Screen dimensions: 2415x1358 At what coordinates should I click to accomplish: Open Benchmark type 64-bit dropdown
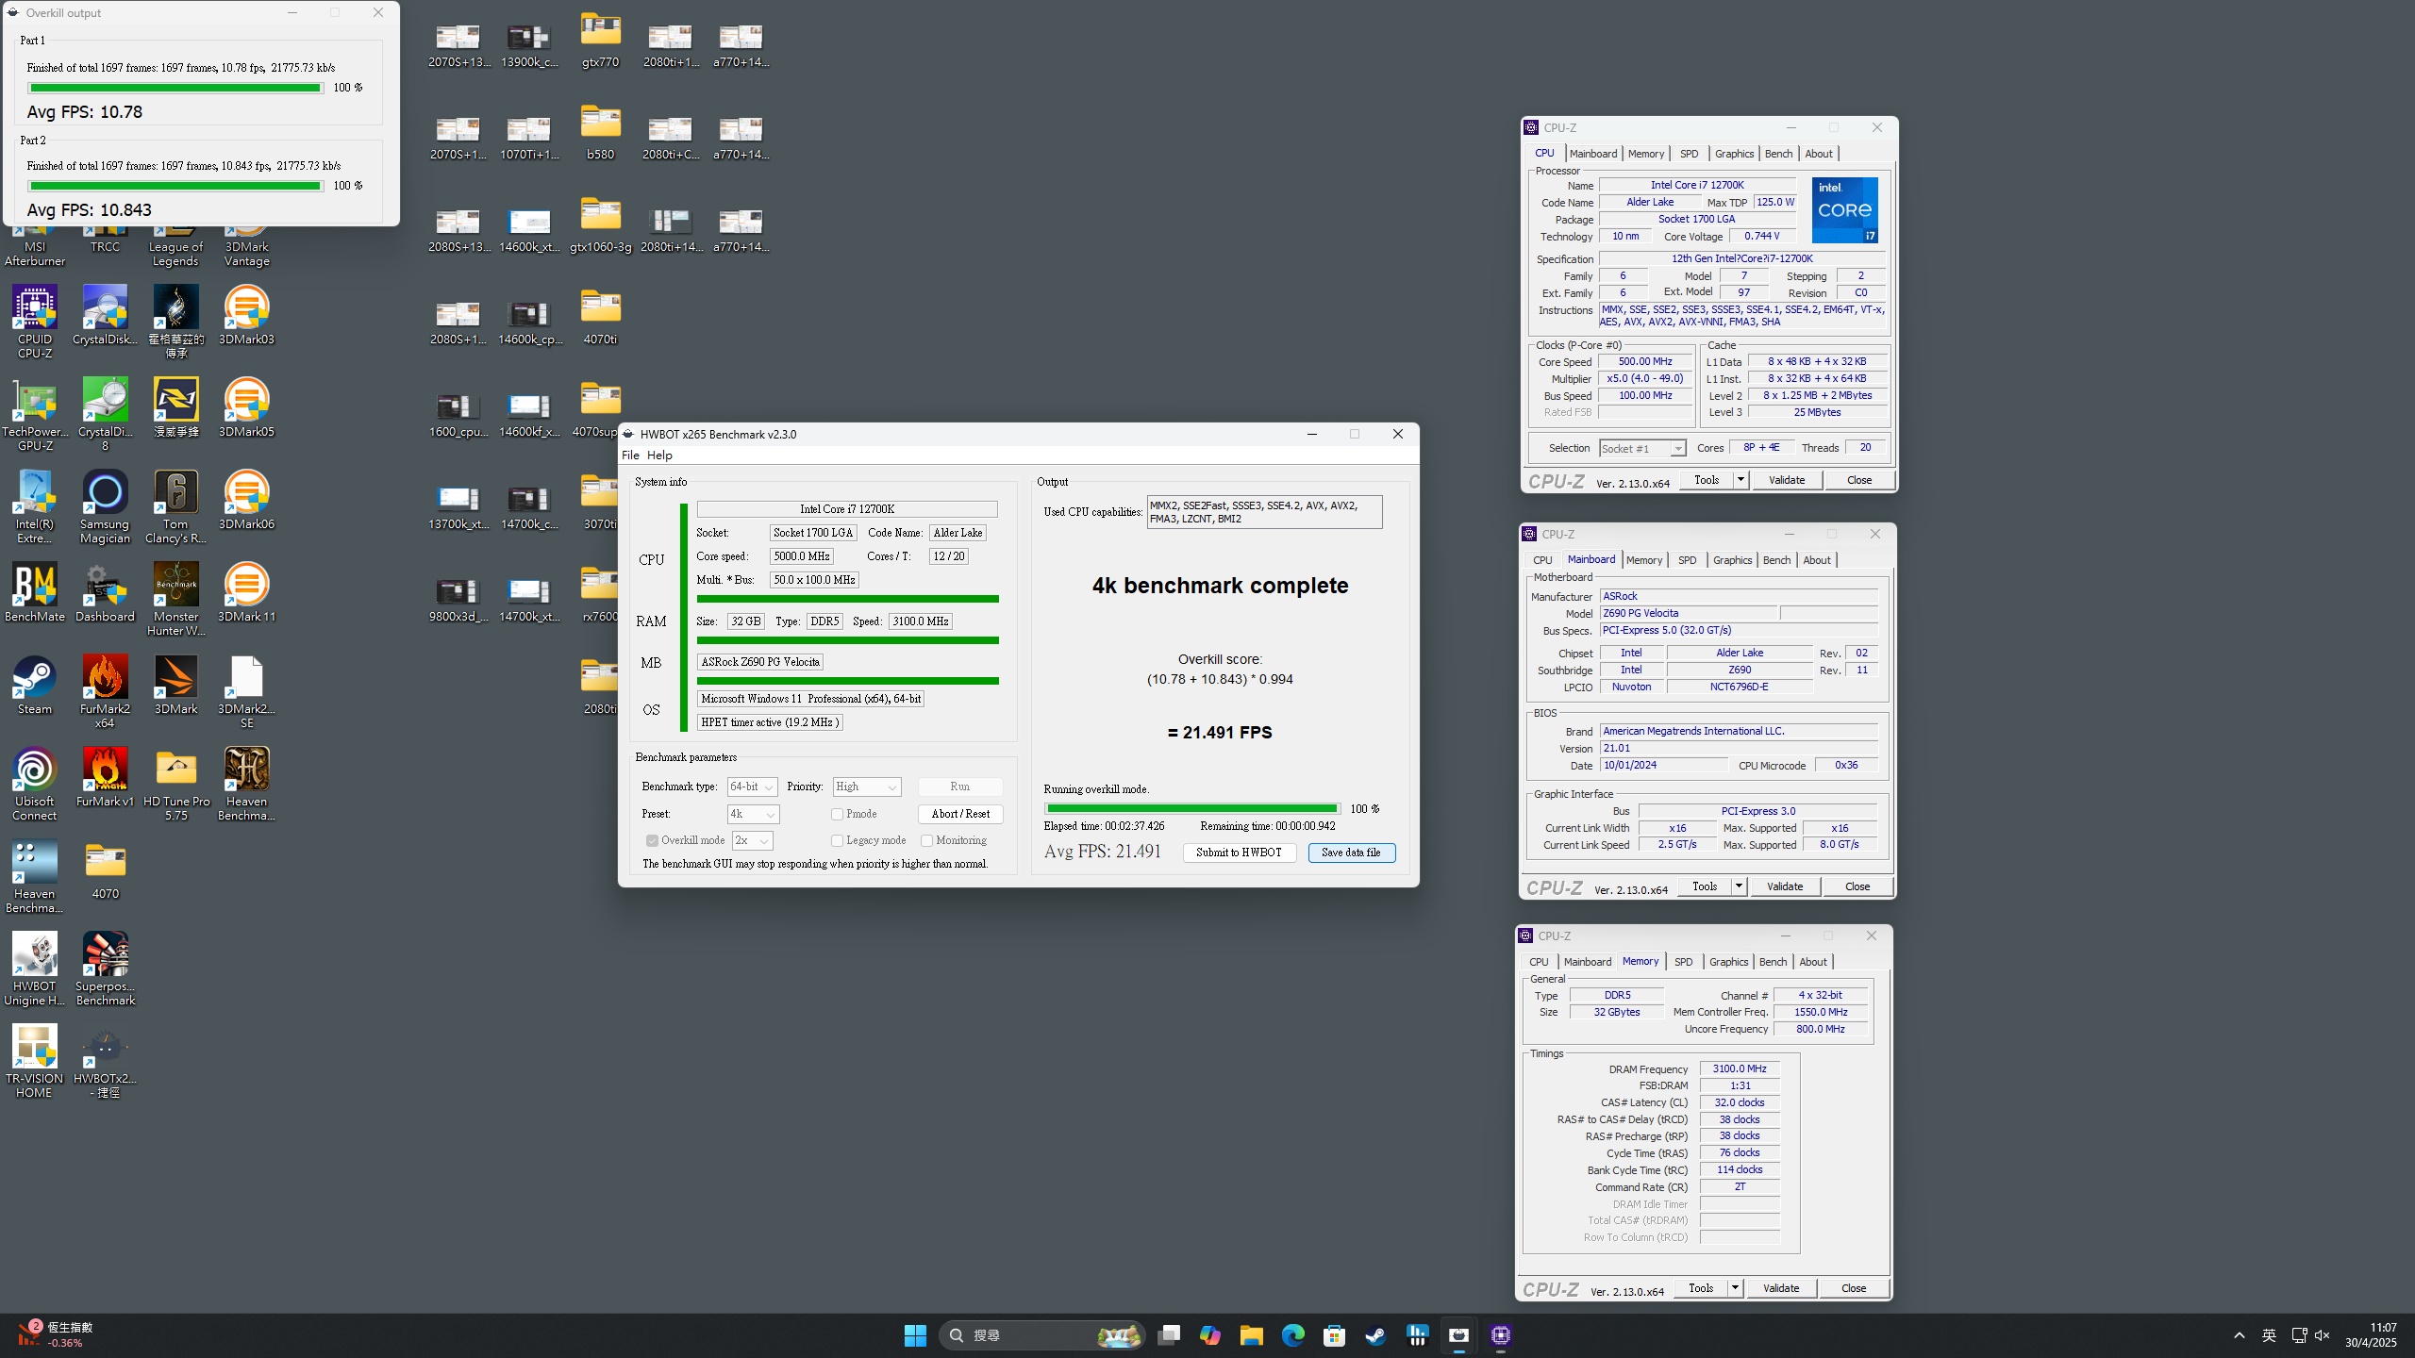[752, 787]
